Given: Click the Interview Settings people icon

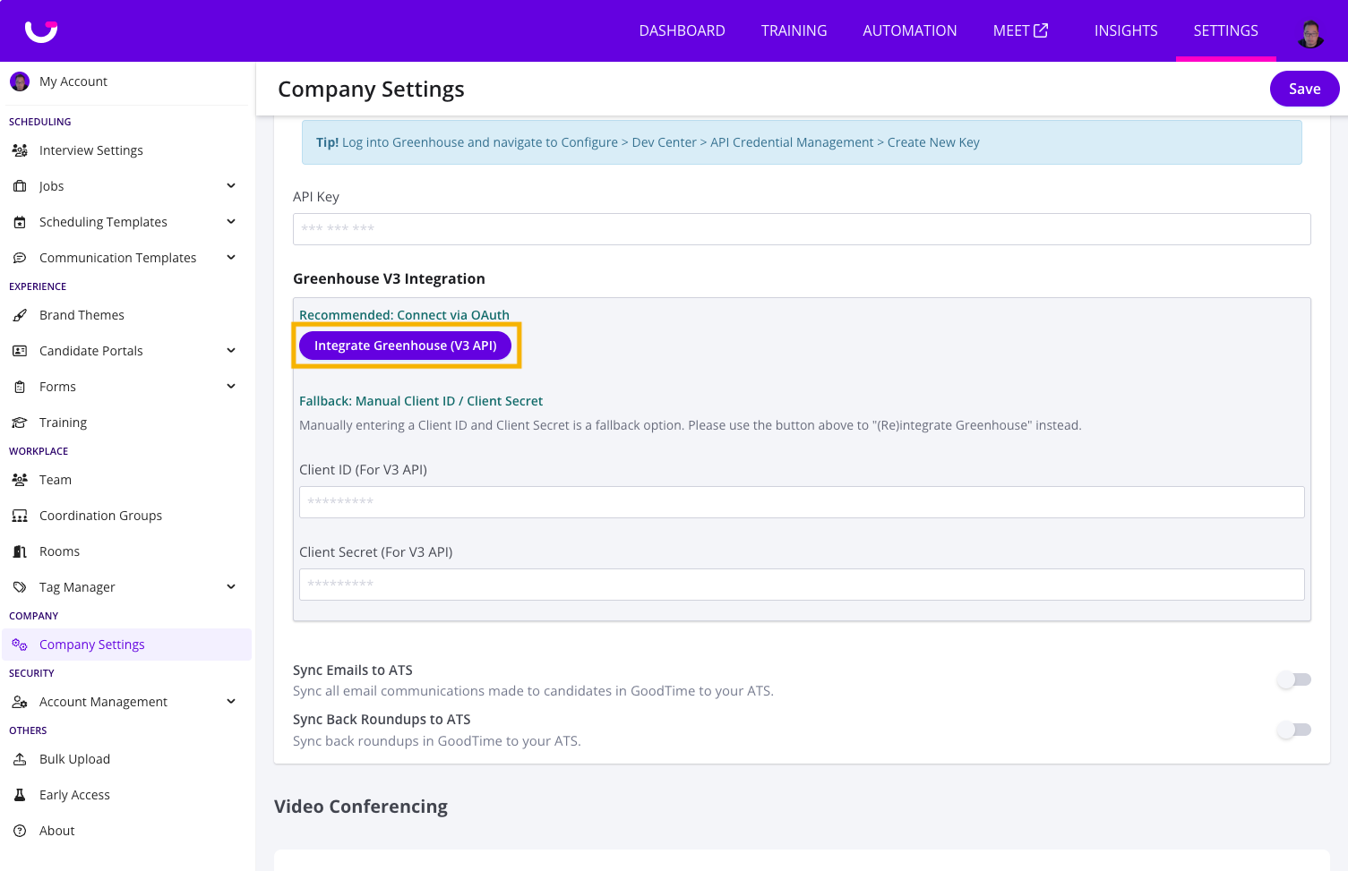Looking at the screenshot, I should 20,150.
